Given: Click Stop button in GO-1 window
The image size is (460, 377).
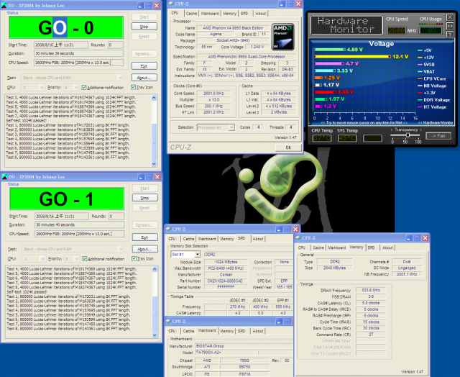Looking at the screenshot, I should pyautogui.click(x=145, y=198).
